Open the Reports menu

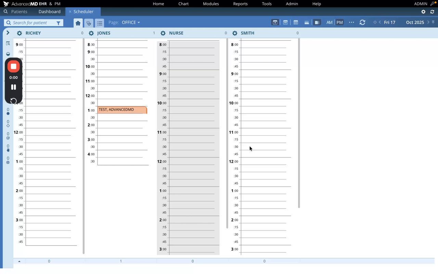coord(240,4)
